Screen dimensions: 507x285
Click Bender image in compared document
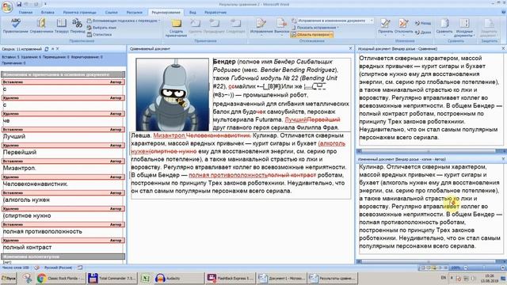tap(173, 94)
